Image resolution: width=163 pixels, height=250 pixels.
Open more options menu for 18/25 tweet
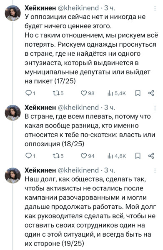pyautogui.click(x=155, y=108)
